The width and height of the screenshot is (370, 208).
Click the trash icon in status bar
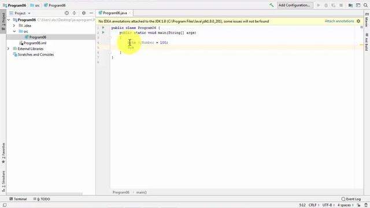coord(366,205)
